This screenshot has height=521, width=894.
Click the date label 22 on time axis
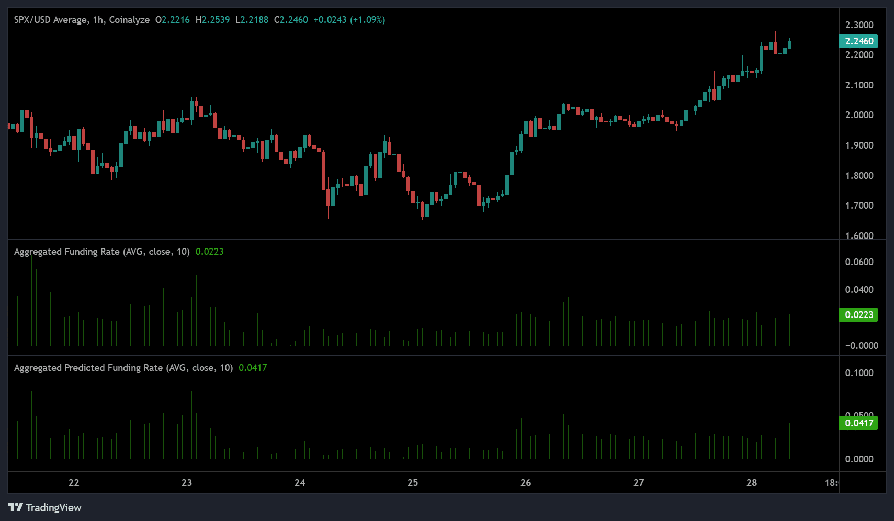coord(74,483)
